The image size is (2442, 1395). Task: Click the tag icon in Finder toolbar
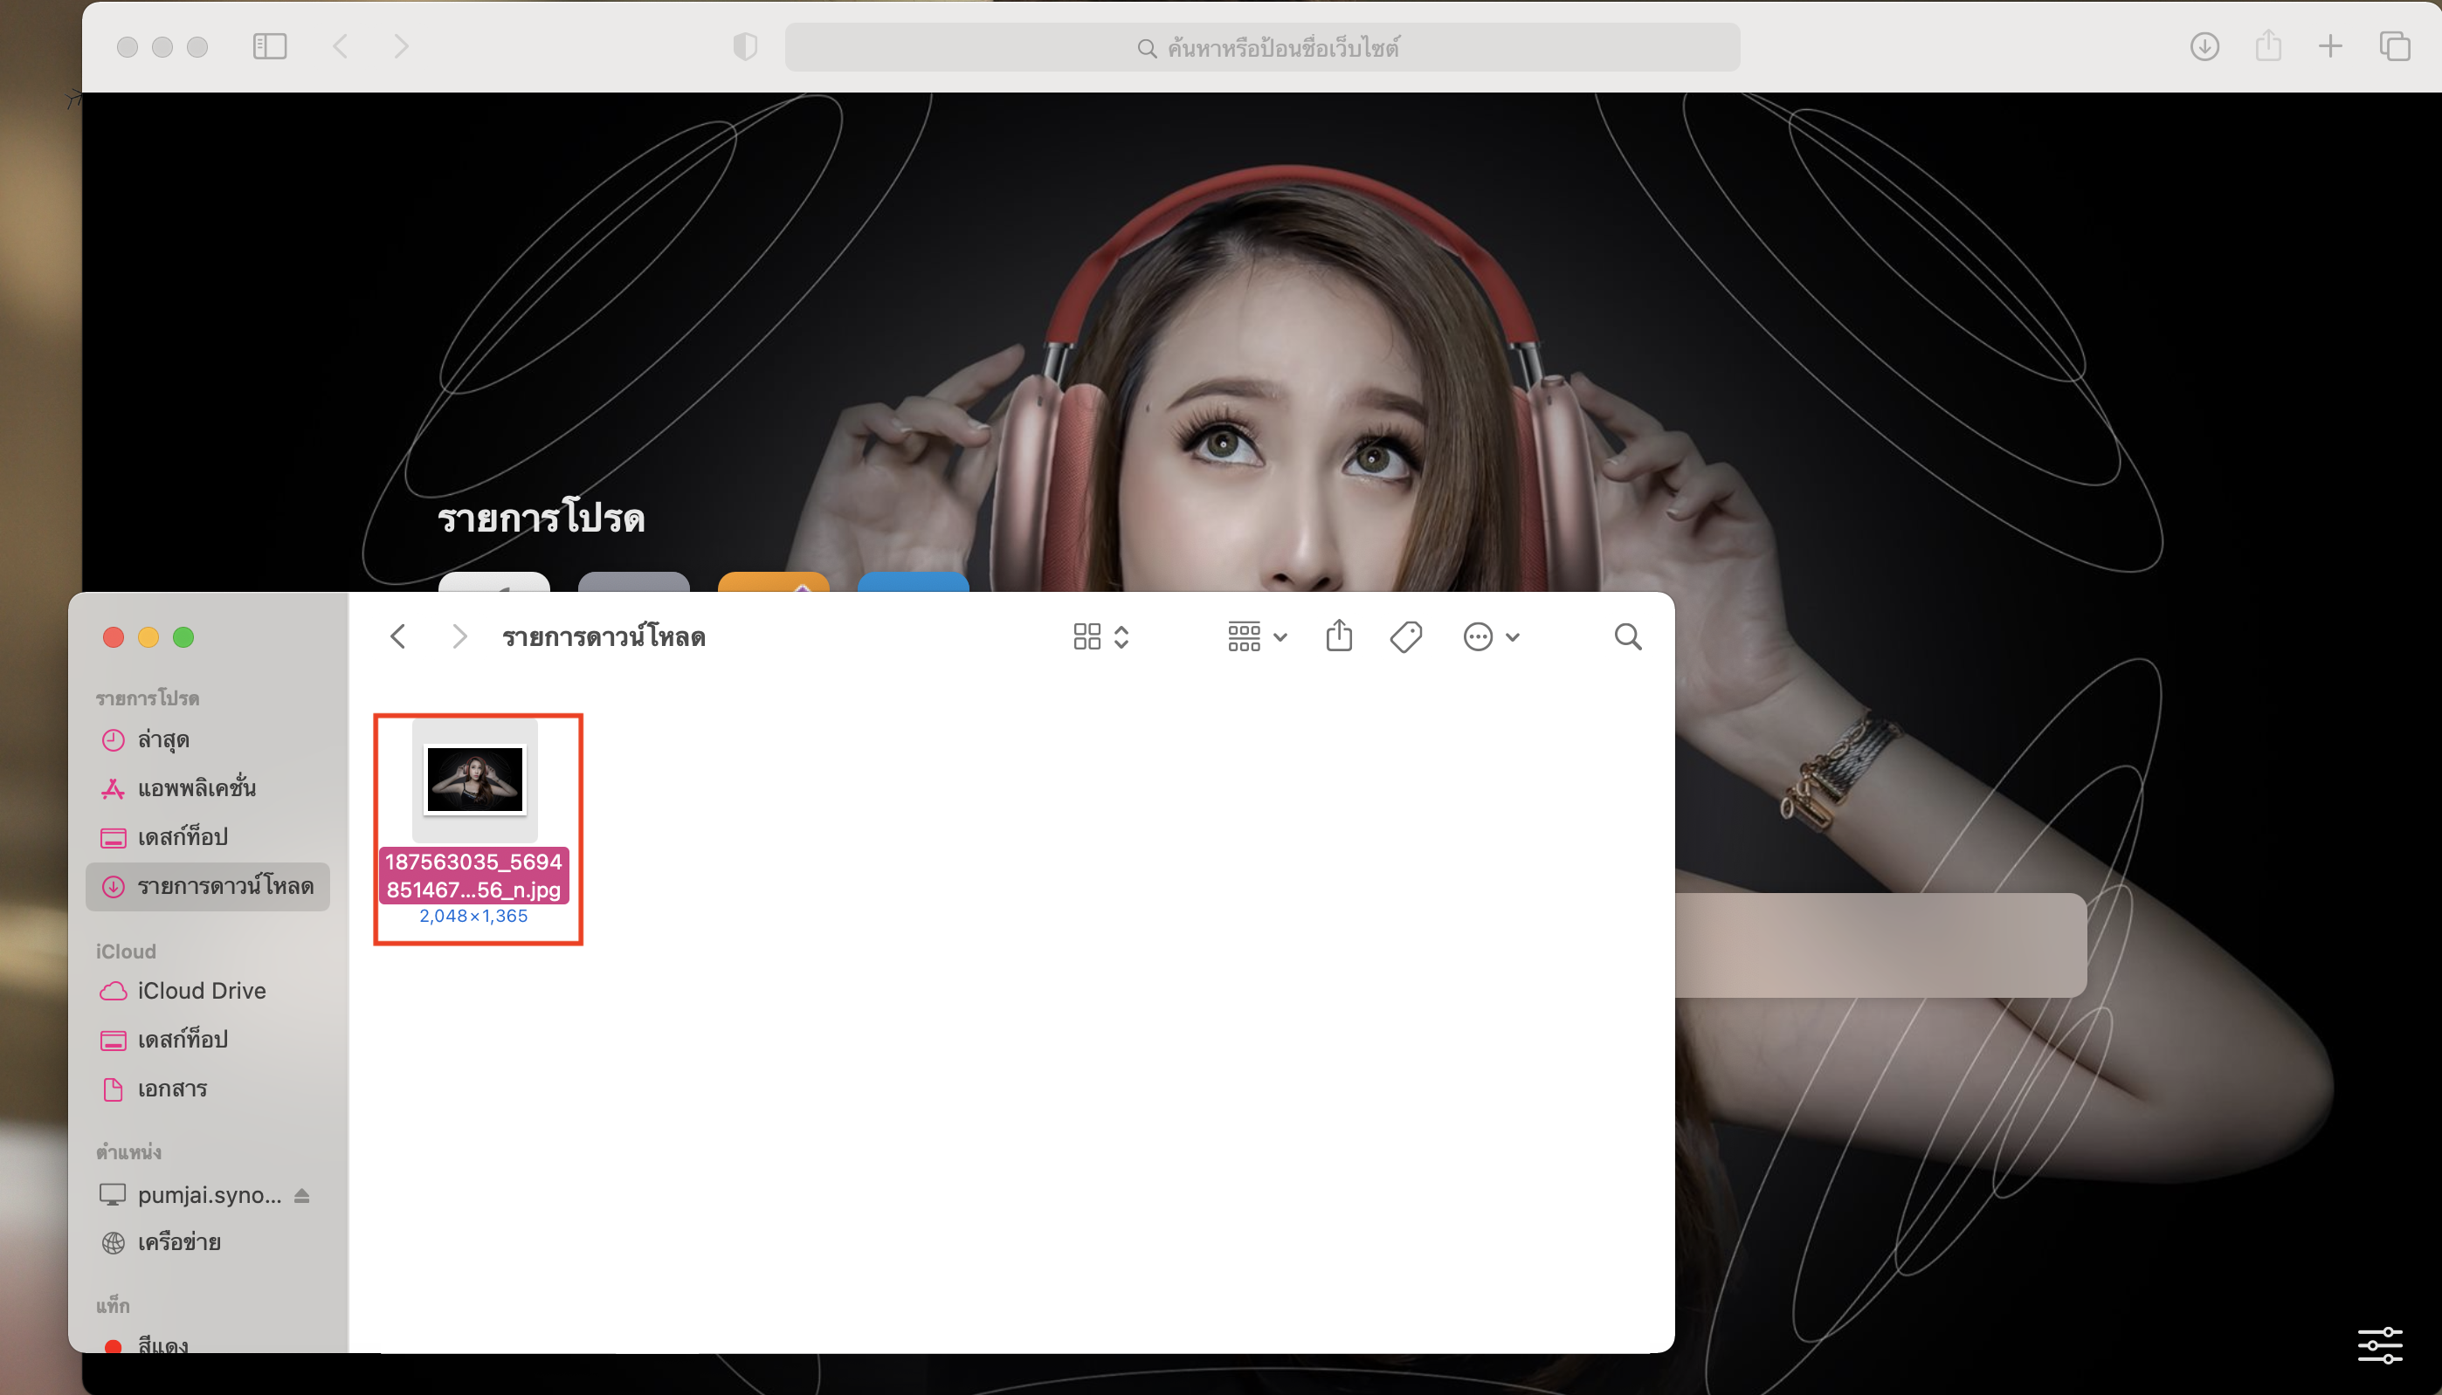tap(1406, 637)
